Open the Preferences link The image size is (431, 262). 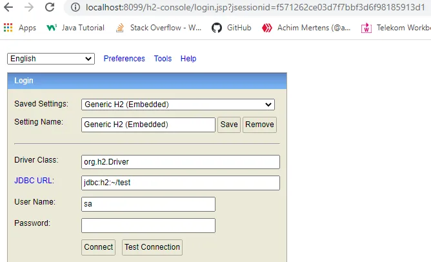point(125,59)
